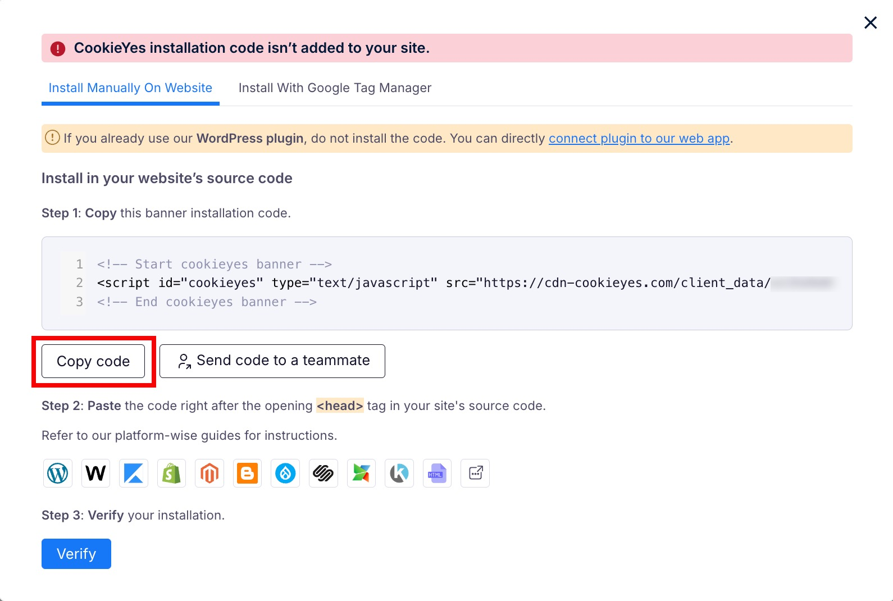This screenshot has height=601, width=893.
Task: Switch to Install With Google Tag Manager tab
Action: tap(335, 88)
